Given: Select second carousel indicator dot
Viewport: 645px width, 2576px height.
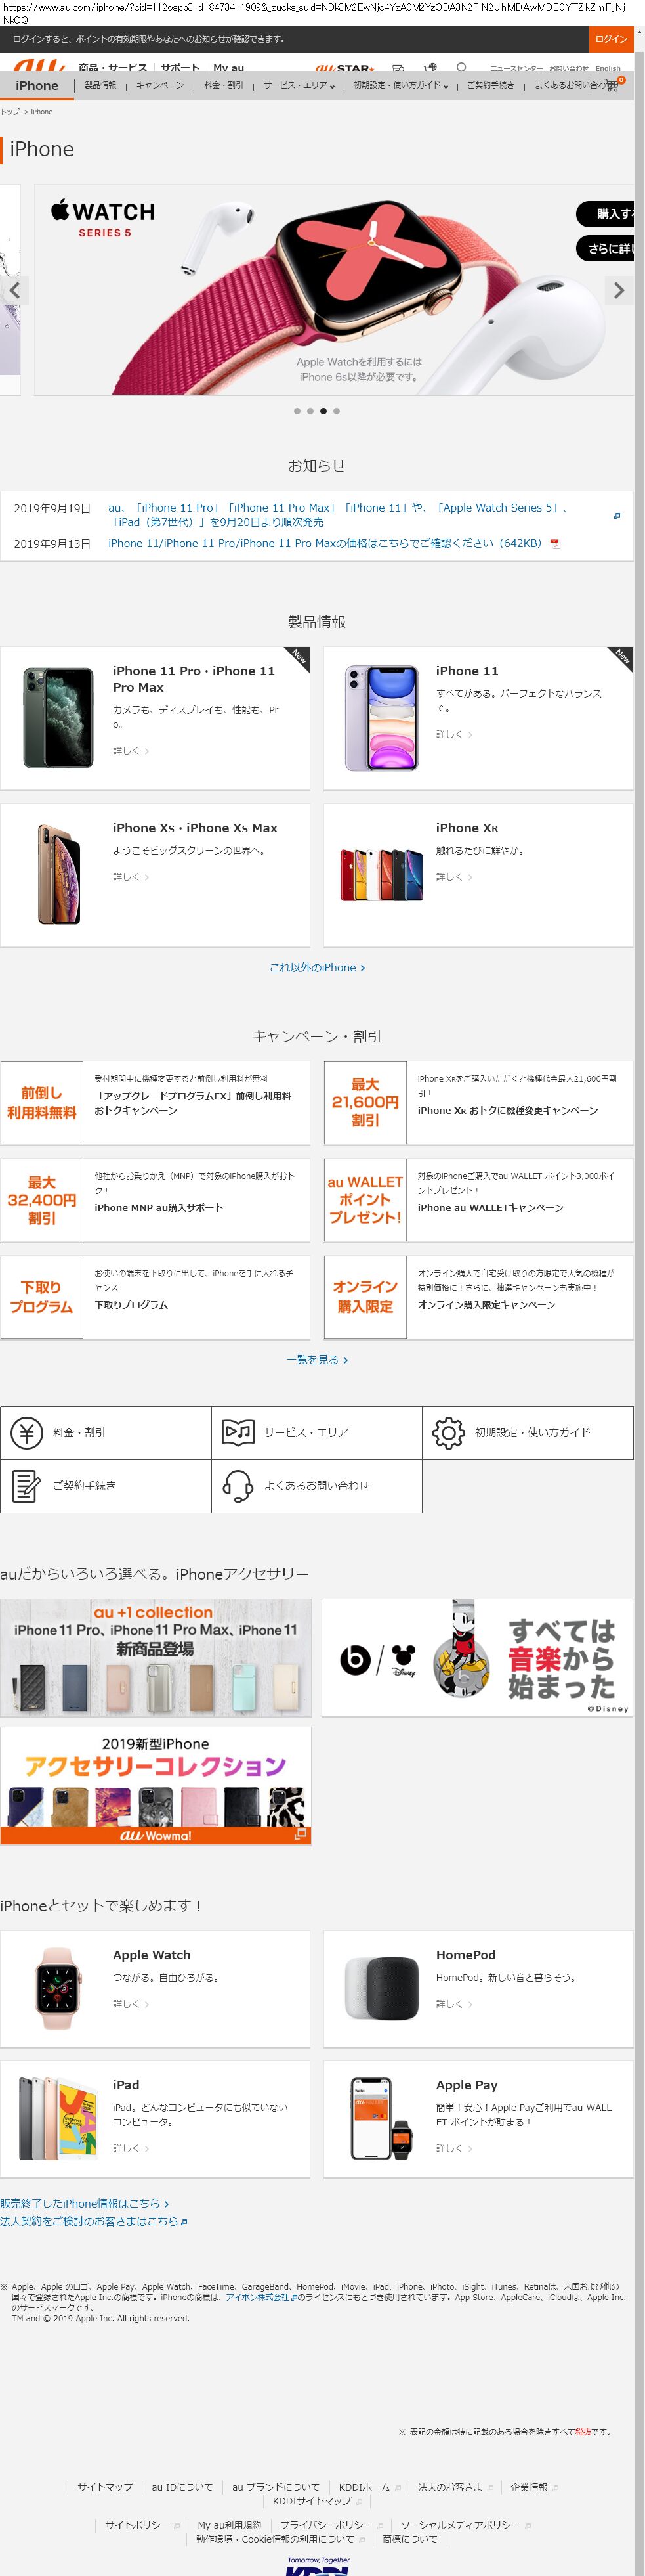Looking at the screenshot, I should pyautogui.click(x=310, y=411).
